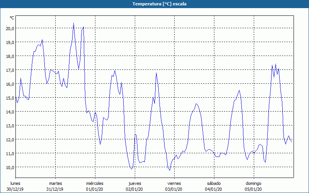
Task: Click the 19,0 y-axis value
Action: pyautogui.click(x=10, y=42)
